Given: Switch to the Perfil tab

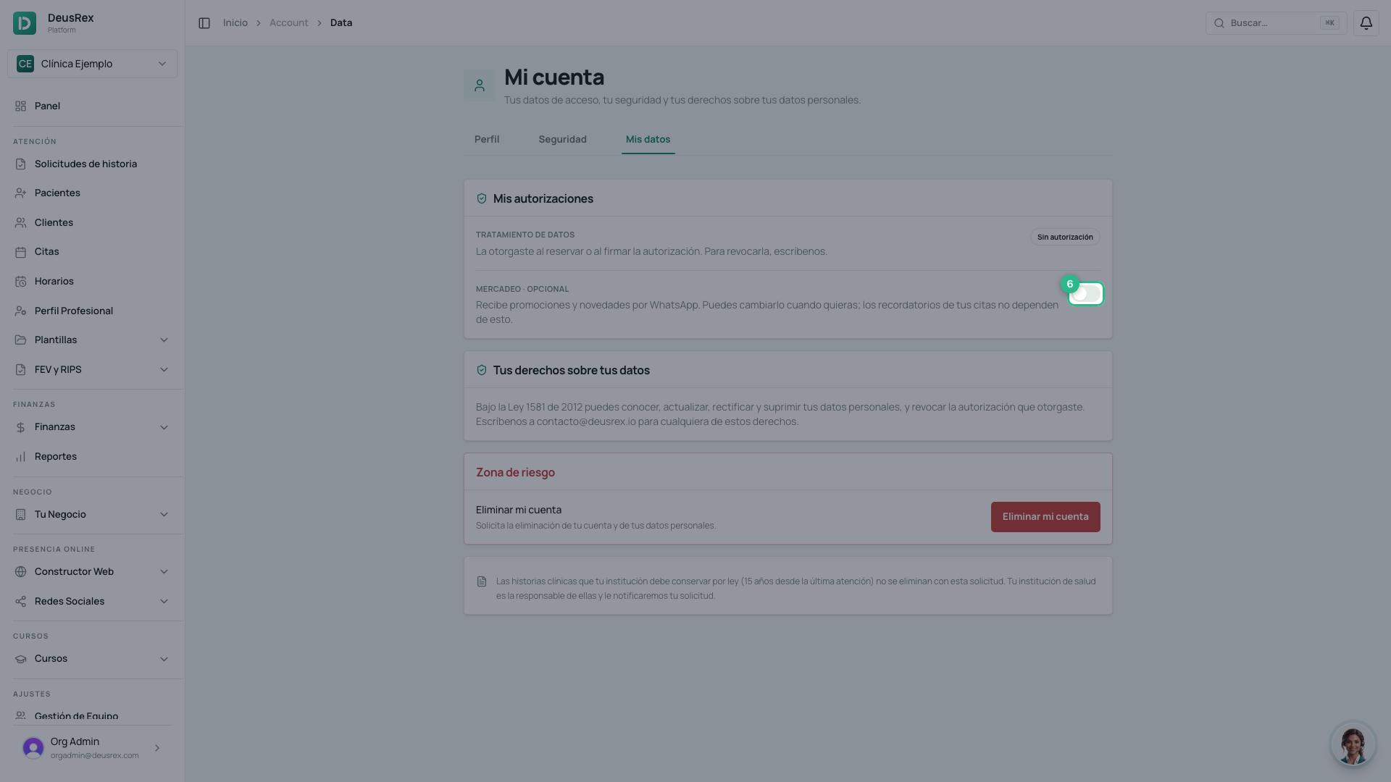Looking at the screenshot, I should pos(487,139).
